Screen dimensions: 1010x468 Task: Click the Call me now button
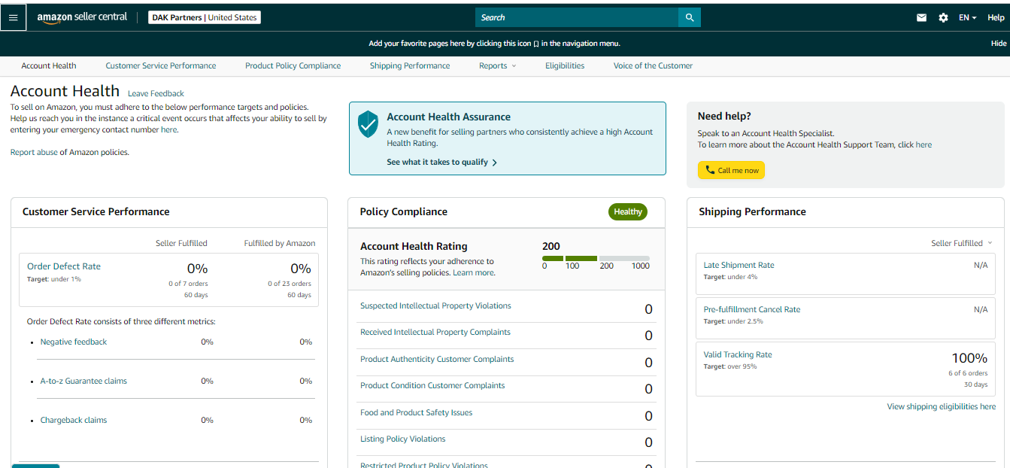731,170
